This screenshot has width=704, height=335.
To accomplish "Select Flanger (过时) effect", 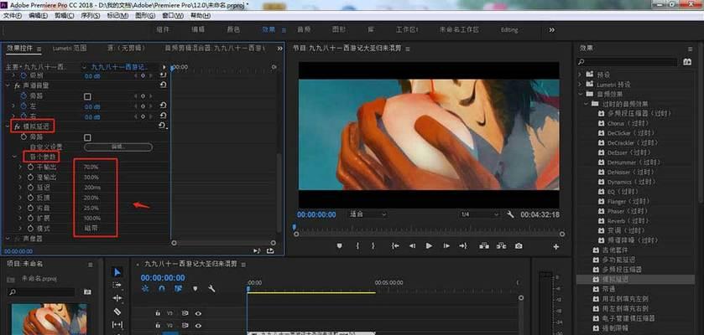I will click(x=628, y=202).
